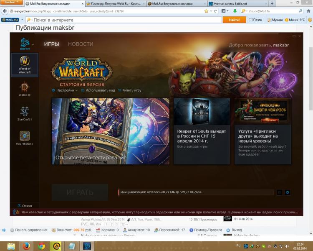Open Музыка in Mail.ru toolbar
The width and height of the screenshot is (313, 251).
[x=275, y=20]
